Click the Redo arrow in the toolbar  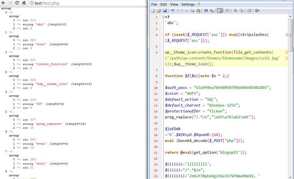pyautogui.click(x=178, y=11)
